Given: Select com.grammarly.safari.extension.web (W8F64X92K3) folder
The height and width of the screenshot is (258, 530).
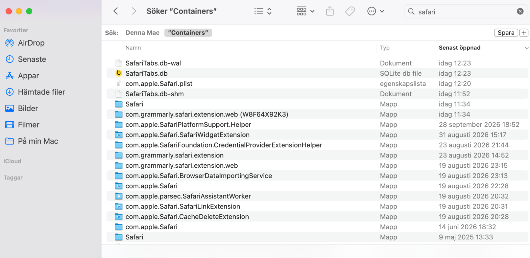Looking at the screenshot, I should (207, 114).
